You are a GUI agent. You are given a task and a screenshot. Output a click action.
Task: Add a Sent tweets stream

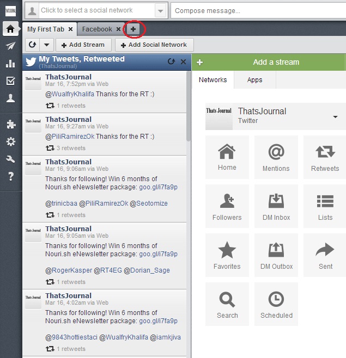coord(325,255)
